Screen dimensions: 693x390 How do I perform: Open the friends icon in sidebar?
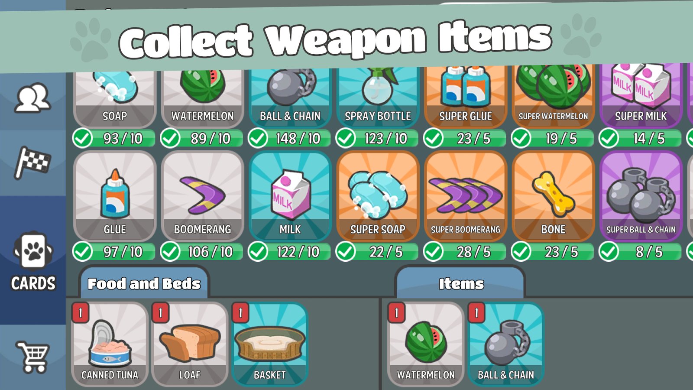(32, 98)
